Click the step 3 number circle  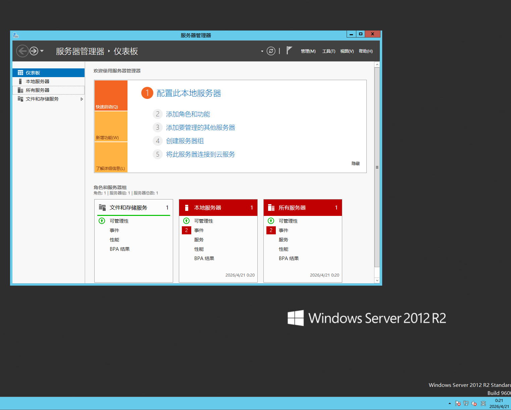[x=158, y=127]
